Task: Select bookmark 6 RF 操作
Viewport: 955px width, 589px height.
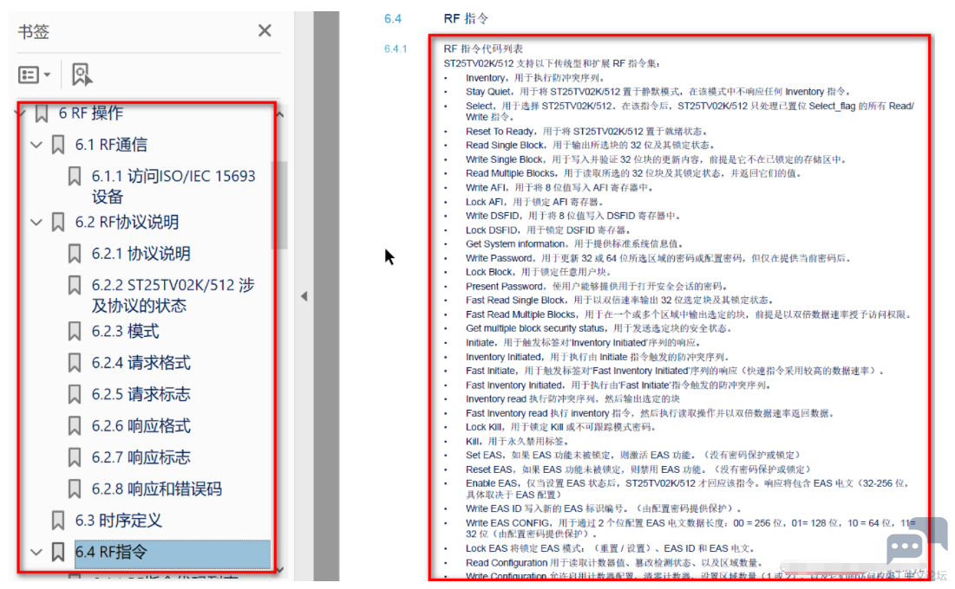Action: pyautogui.click(x=91, y=113)
